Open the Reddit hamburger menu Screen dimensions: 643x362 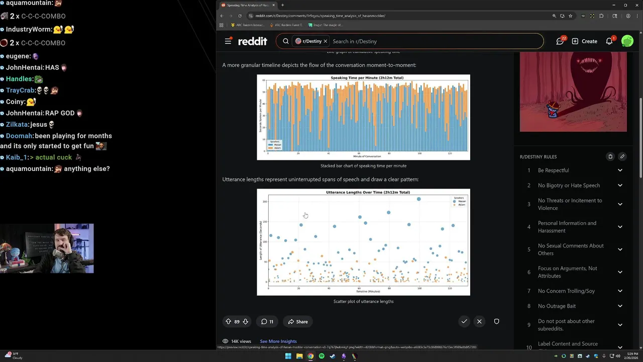[228, 41]
